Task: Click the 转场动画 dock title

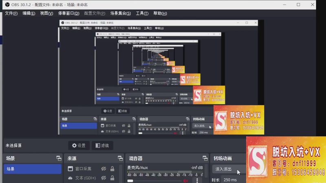Action: point(222,159)
